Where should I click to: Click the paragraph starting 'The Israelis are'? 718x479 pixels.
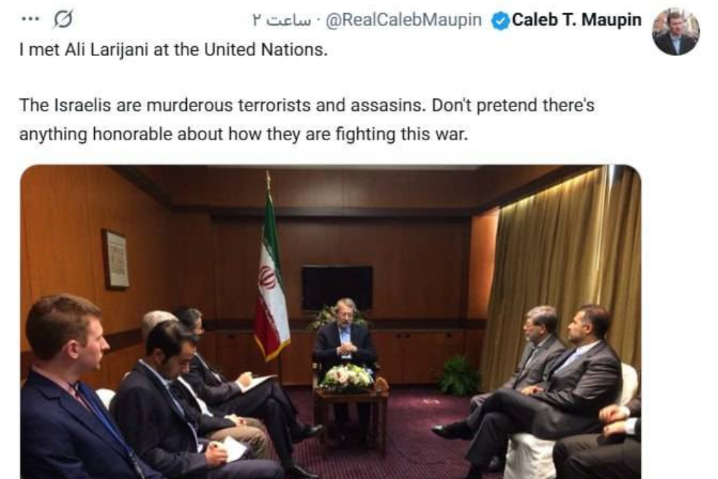point(307,106)
